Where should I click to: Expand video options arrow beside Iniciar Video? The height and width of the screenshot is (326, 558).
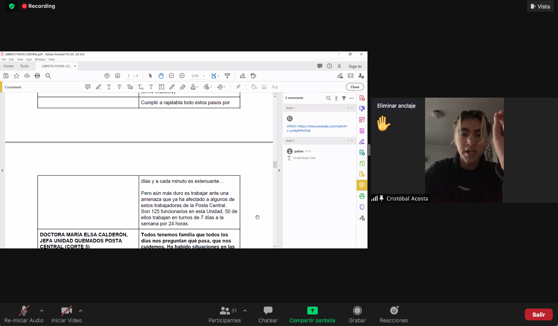[x=81, y=311]
